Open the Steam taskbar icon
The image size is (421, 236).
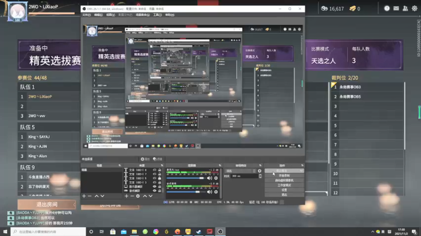pos(199,232)
